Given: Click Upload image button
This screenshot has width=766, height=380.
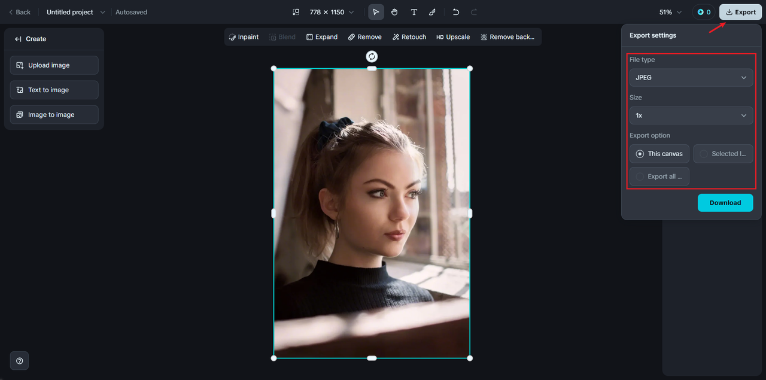Looking at the screenshot, I should [54, 65].
